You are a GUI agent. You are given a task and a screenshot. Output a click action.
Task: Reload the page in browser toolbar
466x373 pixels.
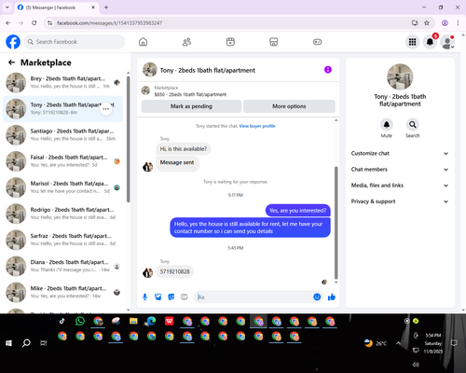point(34,22)
